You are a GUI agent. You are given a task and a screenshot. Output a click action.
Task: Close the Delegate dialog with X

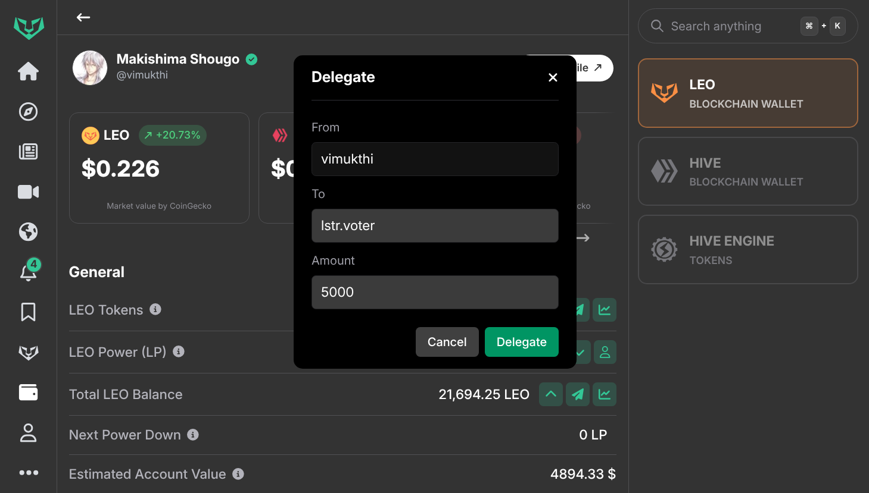point(553,77)
